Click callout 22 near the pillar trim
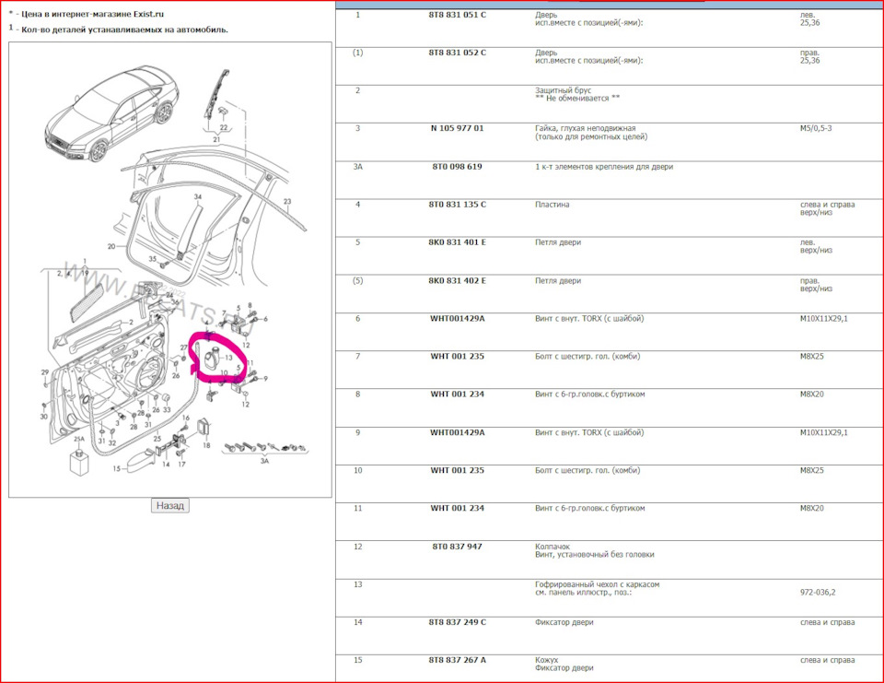 (222, 127)
